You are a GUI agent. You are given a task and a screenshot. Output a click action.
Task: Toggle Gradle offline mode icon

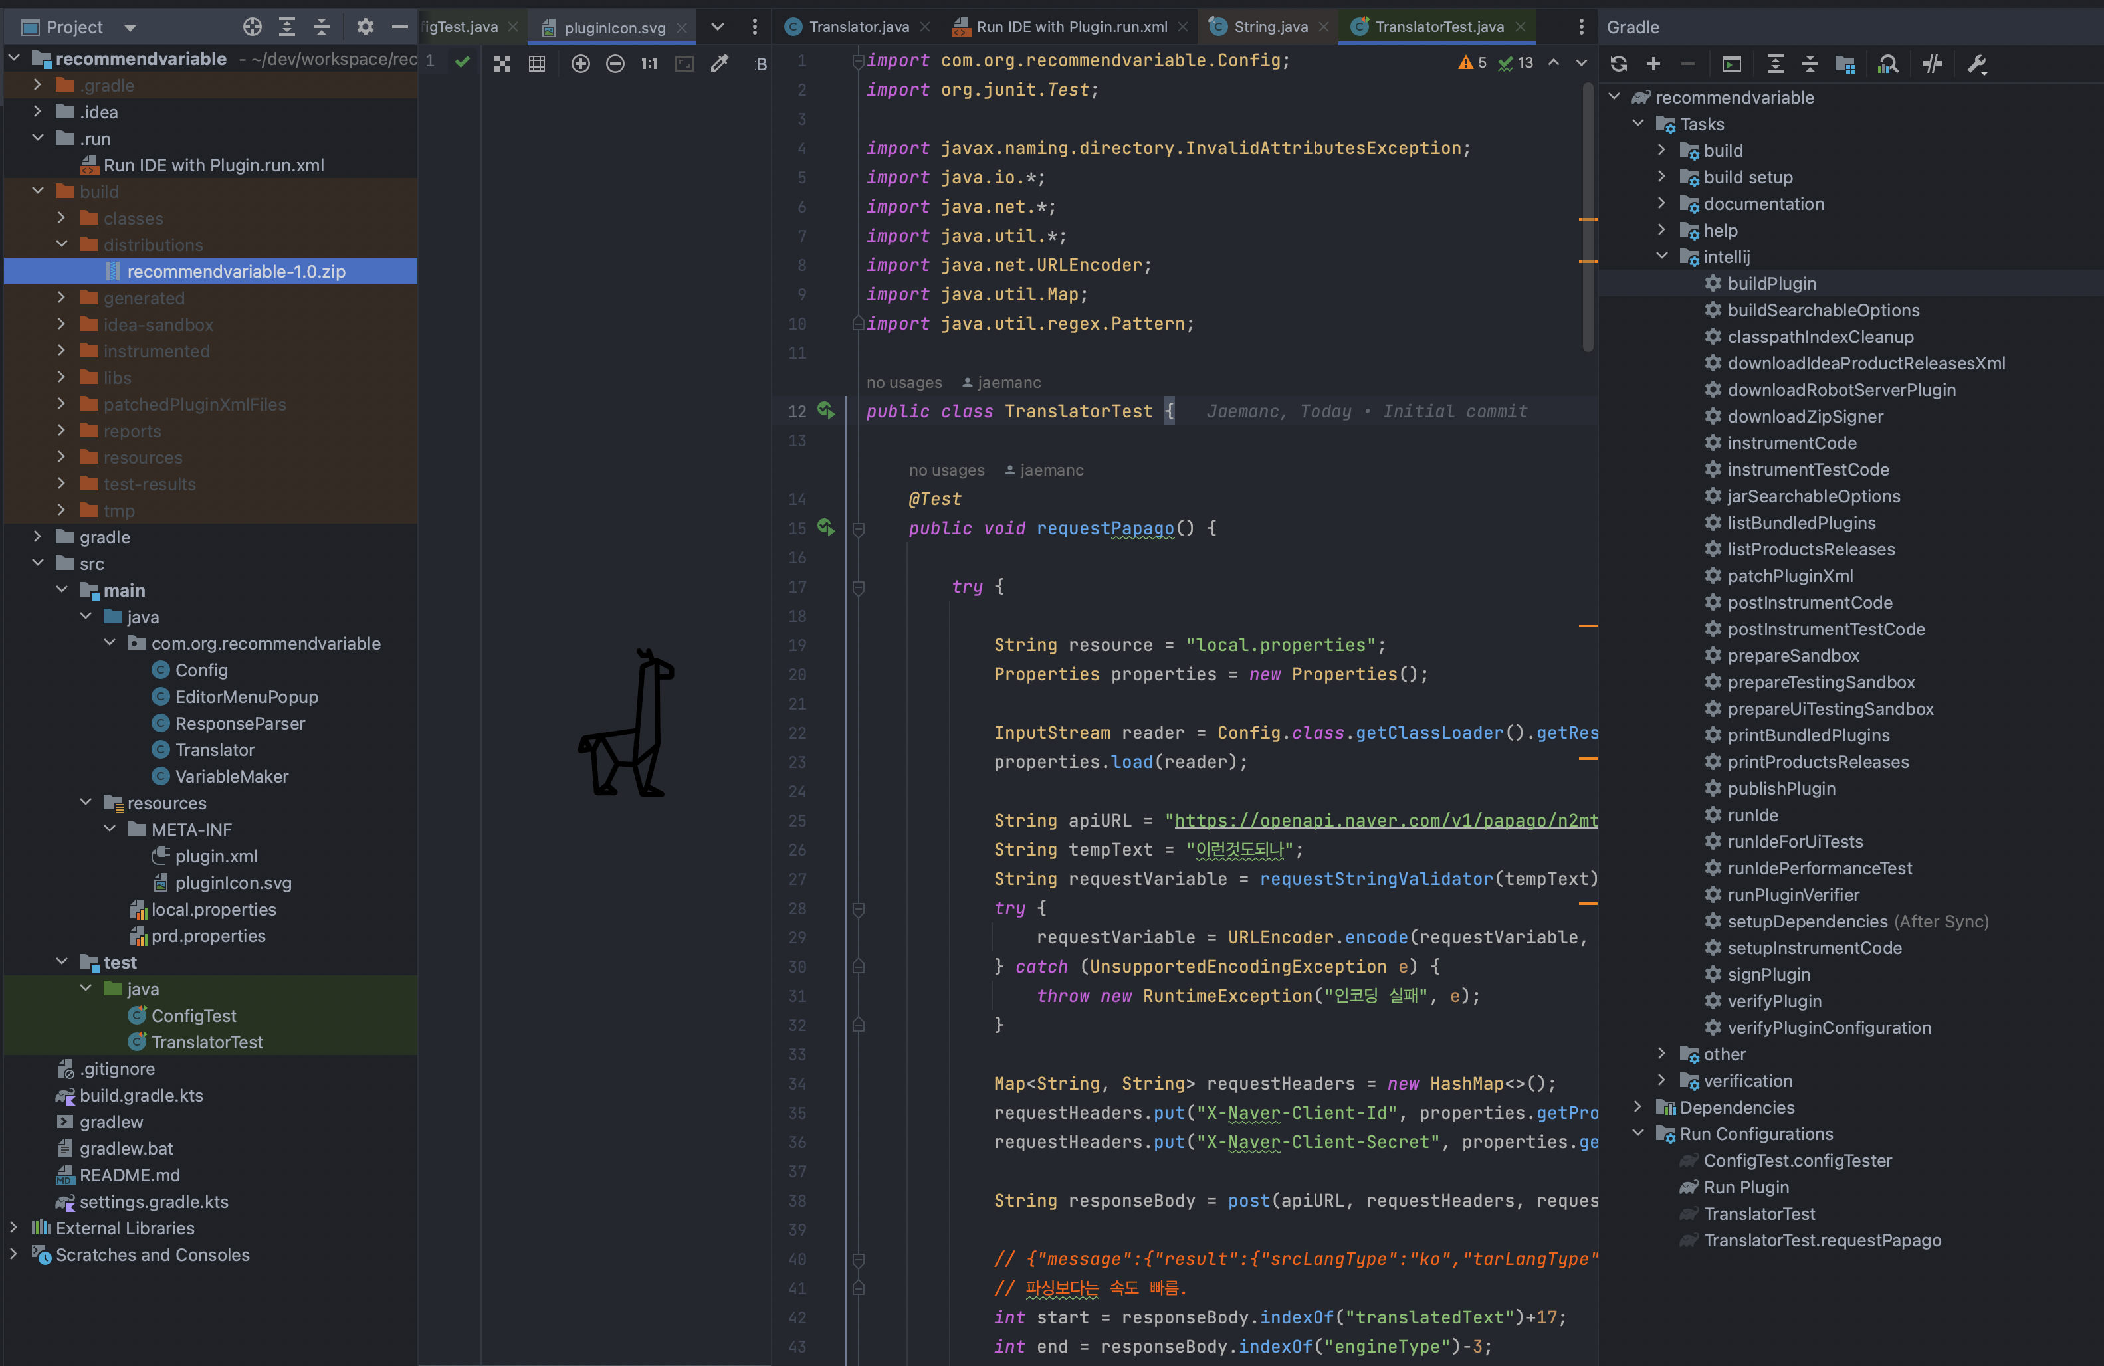1933,64
